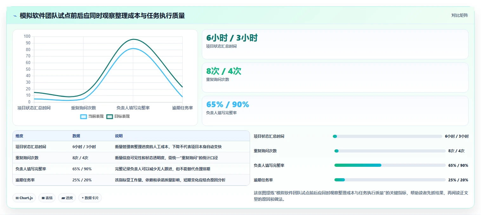The height and width of the screenshot is (215, 481).
Task: Click table cell 项目状态汇总时间
Action: pos(31,147)
